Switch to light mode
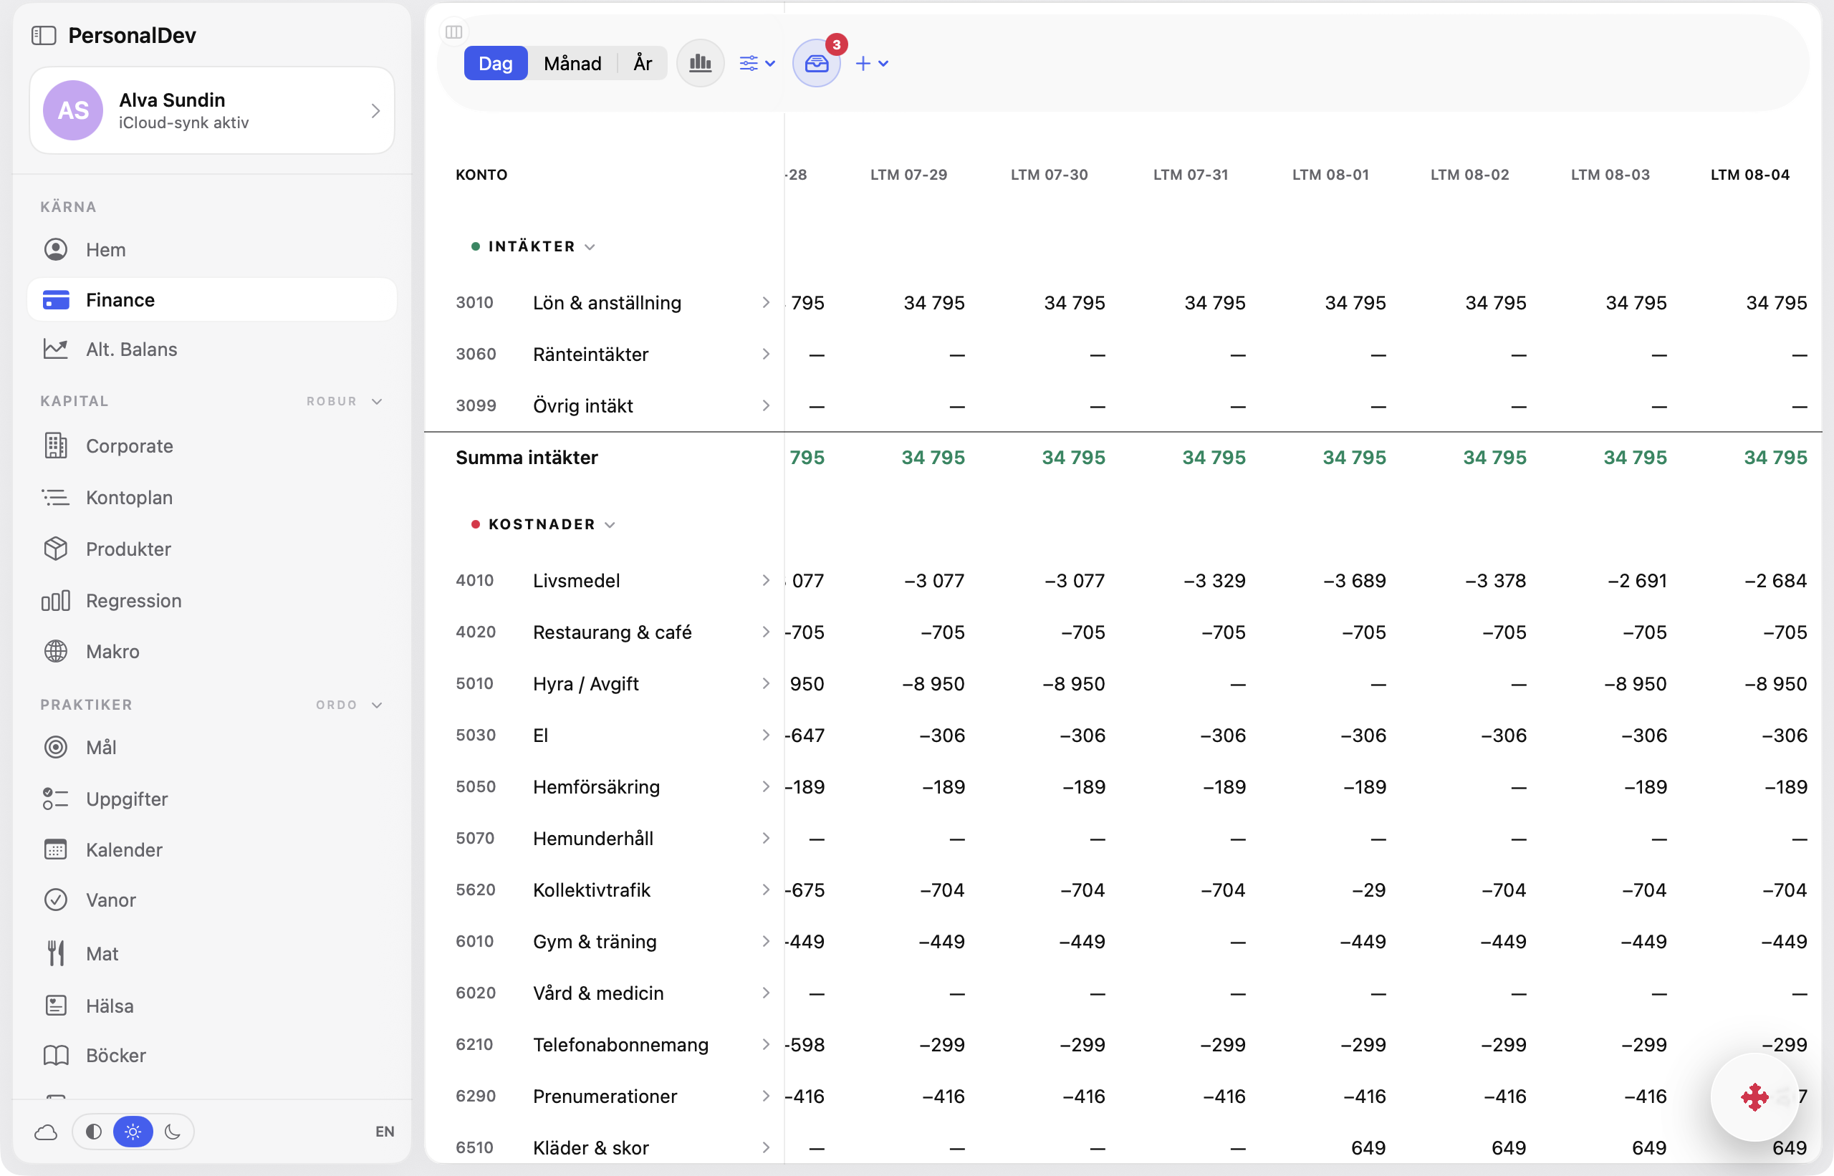The height and width of the screenshot is (1176, 1834). click(133, 1131)
